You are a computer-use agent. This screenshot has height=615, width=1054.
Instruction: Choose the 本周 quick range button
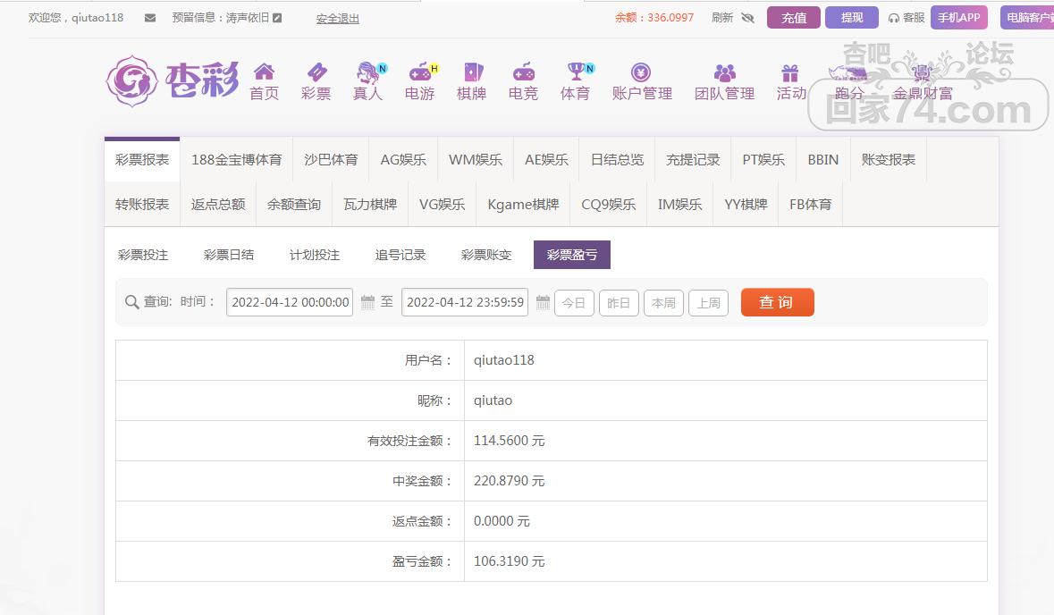(x=663, y=303)
